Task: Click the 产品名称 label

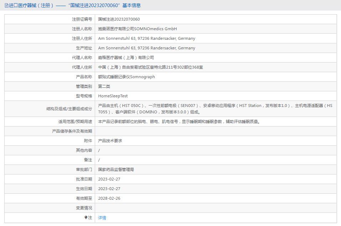Action: [84, 77]
